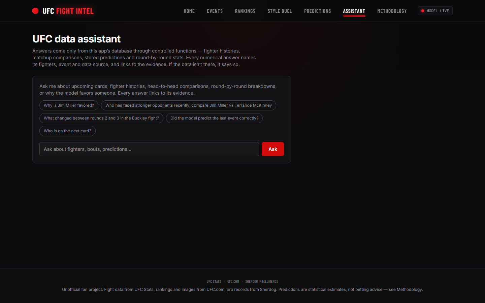Viewport: 485px width, 303px height.
Task: Pick the stronger opponents comparison prompt
Action: click(189, 105)
